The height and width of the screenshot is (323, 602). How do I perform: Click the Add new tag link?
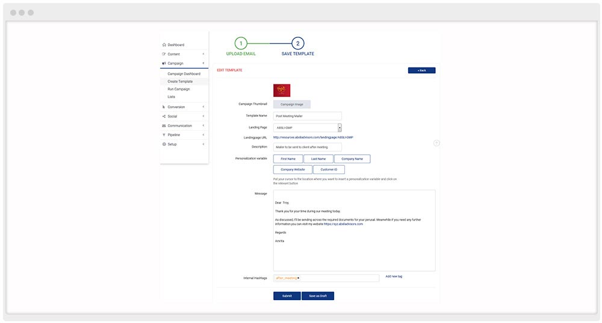click(x=394, y=277)
